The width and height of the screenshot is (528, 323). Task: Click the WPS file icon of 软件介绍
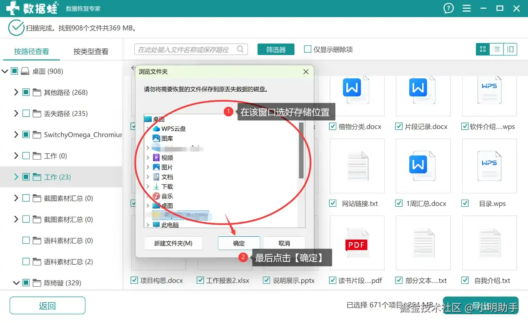pyautogui.click(x=489, y=90)
